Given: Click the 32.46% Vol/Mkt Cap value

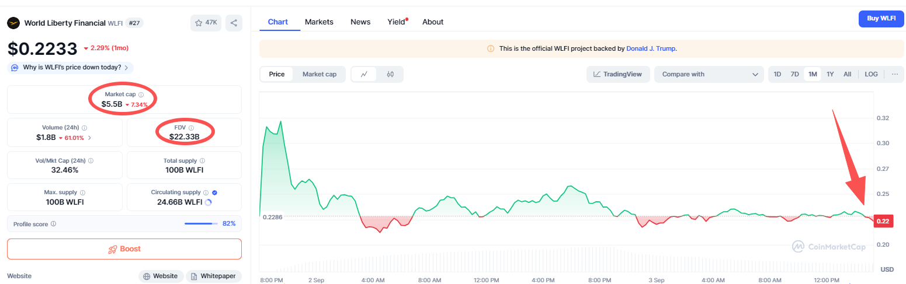Looking at the screenshot, I should tap(65, 170).
